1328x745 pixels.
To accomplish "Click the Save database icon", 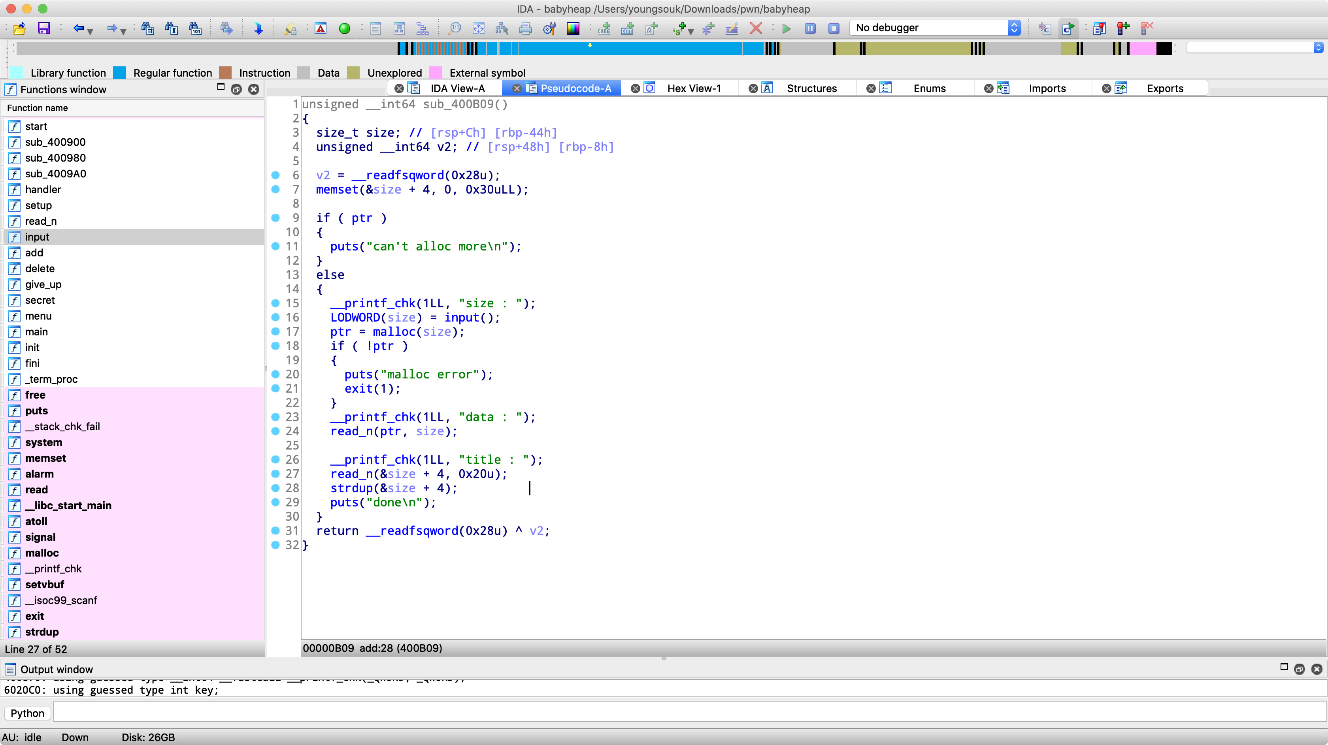I will tap(44, 28).
